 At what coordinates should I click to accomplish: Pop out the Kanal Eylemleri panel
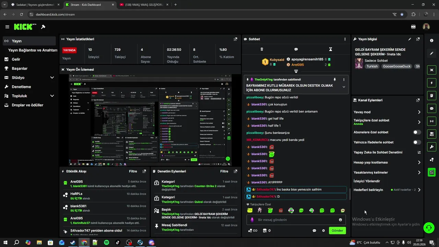pyautogui.click(x=418, y=100)
